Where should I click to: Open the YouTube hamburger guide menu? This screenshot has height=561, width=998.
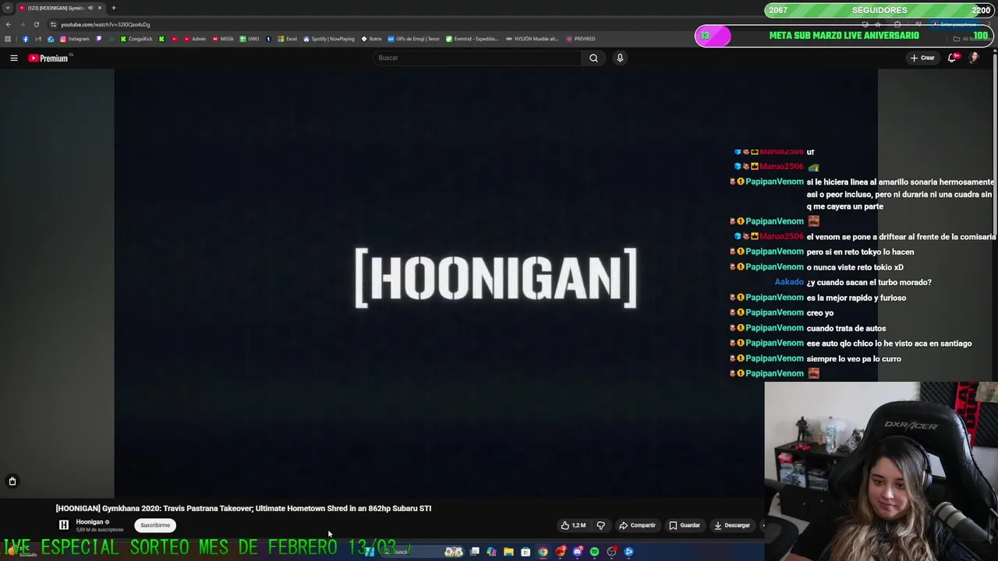[13, 58]
